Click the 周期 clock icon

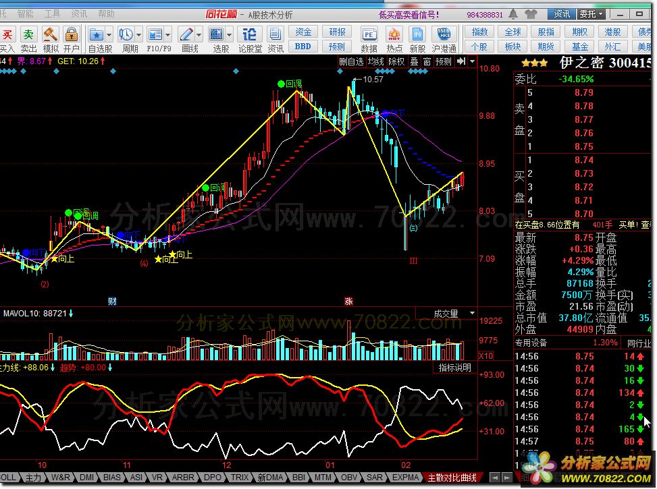126,34
